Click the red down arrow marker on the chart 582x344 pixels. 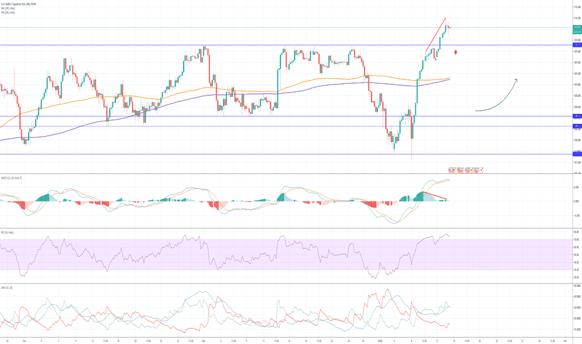pos(456,53)
